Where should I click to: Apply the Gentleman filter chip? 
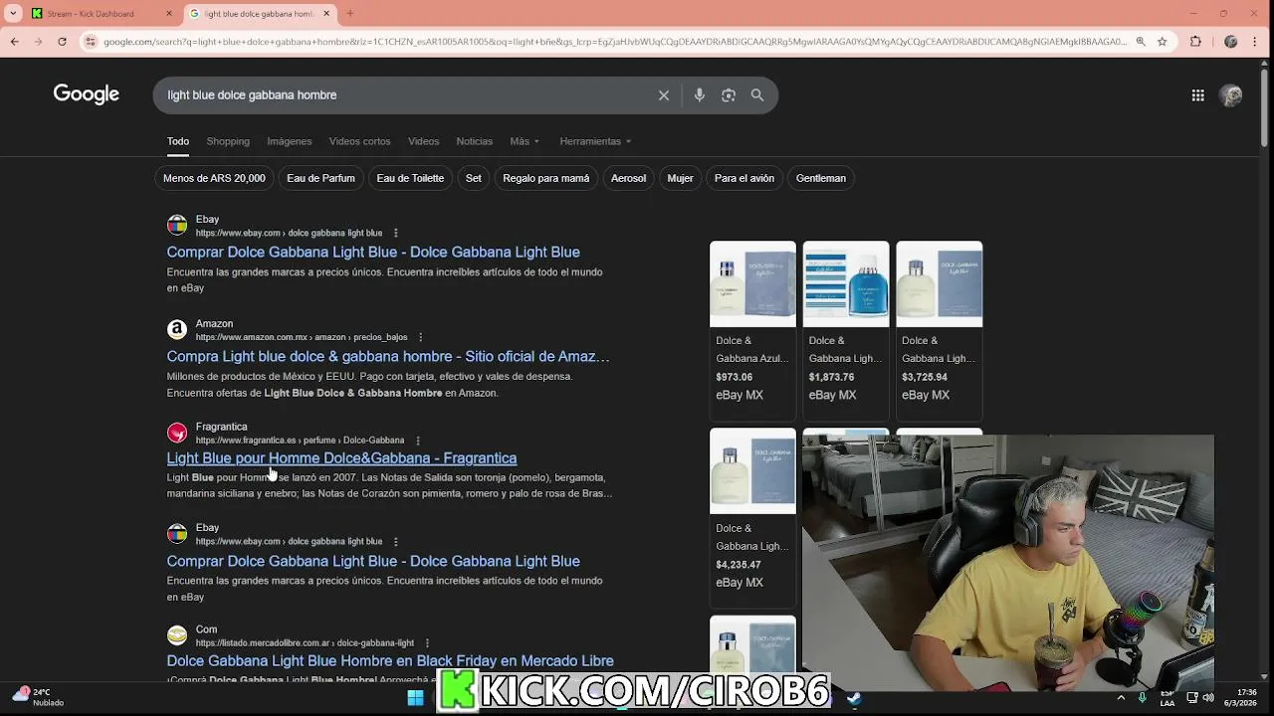pyautogui.click(x=820, y=178)
